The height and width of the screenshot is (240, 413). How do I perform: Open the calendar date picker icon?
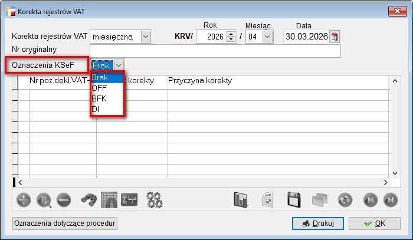click(335, 37)
